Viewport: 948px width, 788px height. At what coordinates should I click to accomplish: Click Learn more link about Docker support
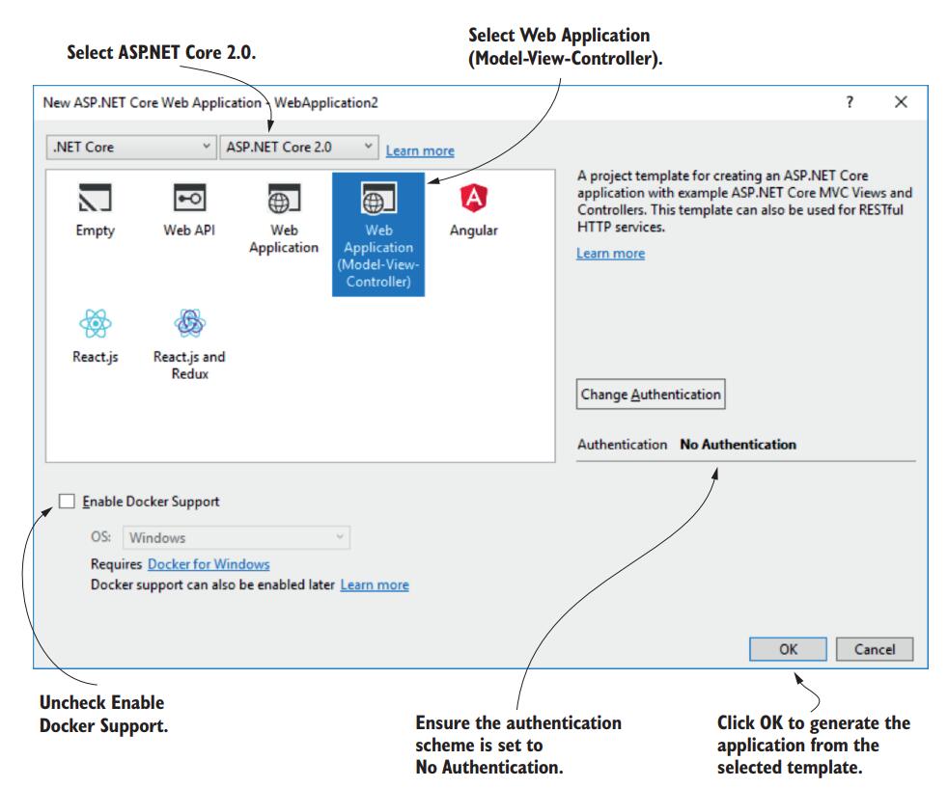tap(375, 584)
